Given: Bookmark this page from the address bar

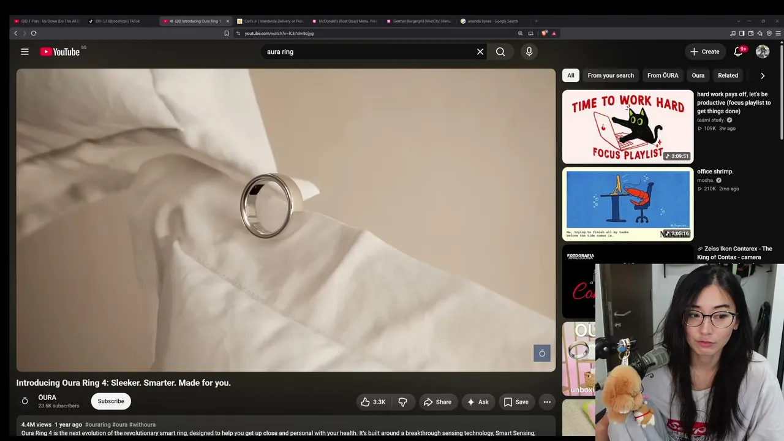Looking at the screenshot, I should pos(227,33).
